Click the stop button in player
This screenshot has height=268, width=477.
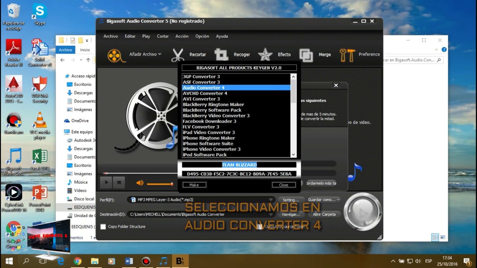click(x=119, y=183)
